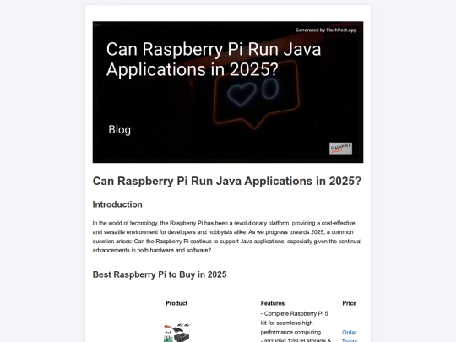456x342 pixels.
Task: Click the neon heart like icon
Action: tap(242, 94)
